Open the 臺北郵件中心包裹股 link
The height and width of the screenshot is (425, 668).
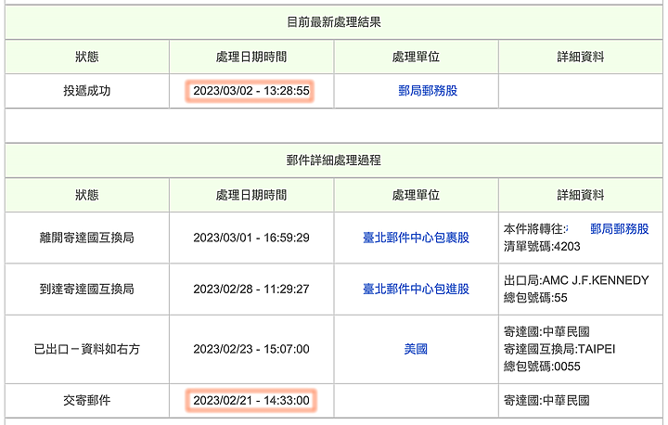[416, 238]
